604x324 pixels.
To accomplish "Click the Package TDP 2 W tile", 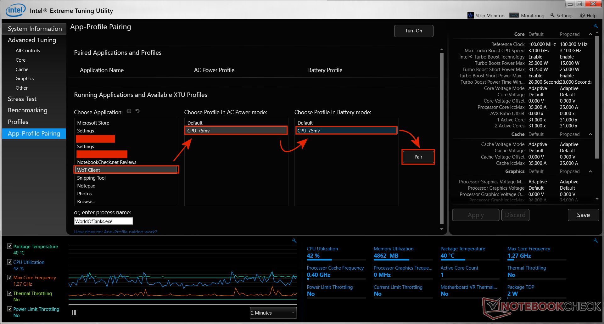I will point(536,291).
